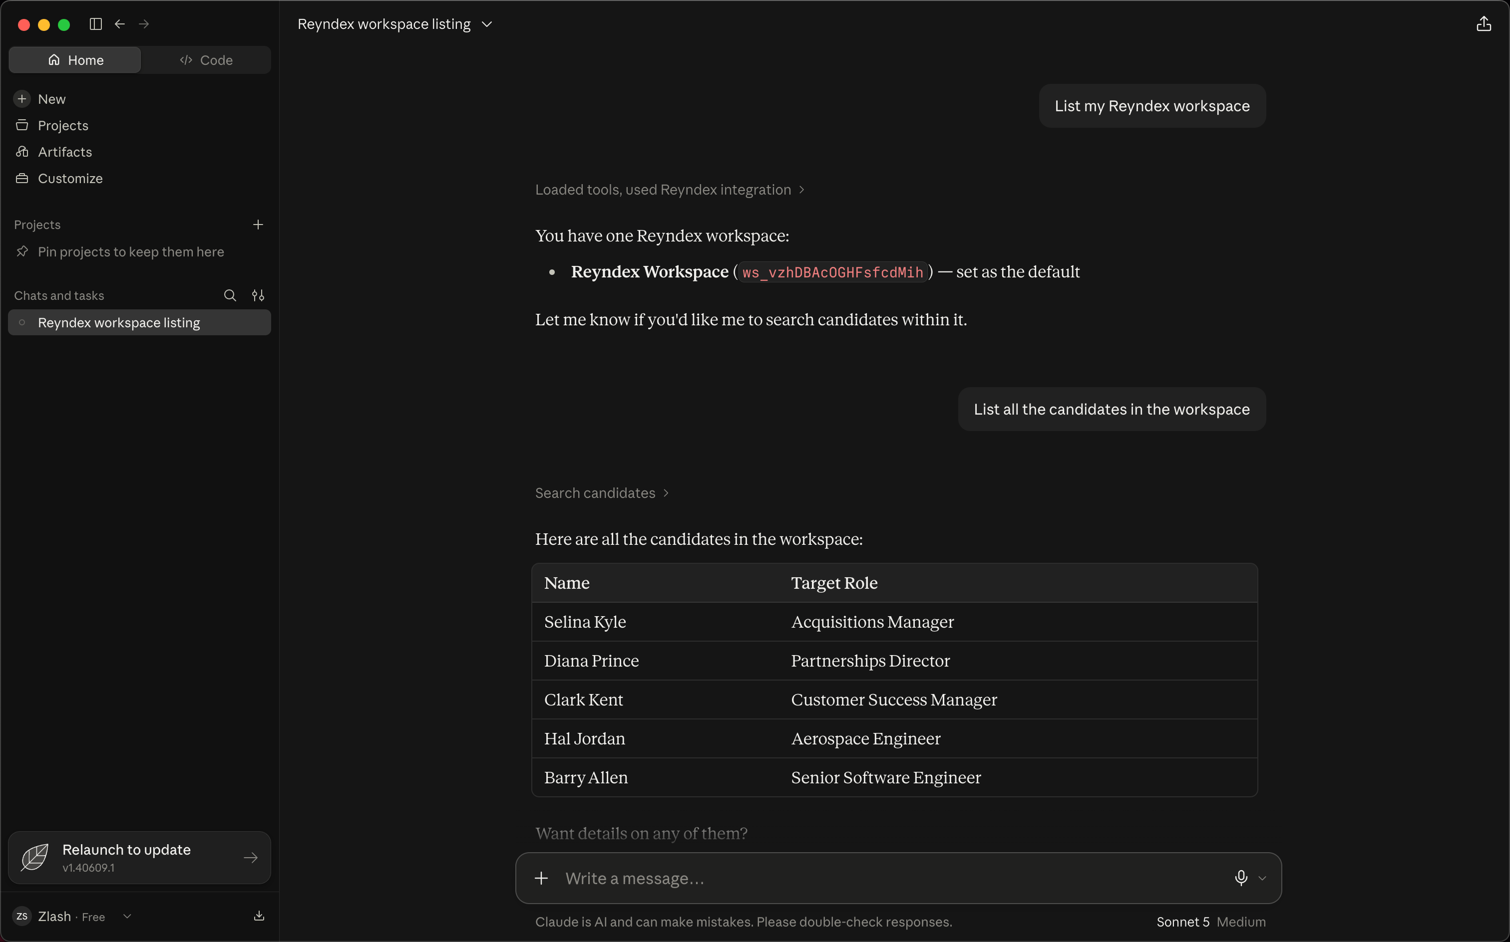The width and height of the screenshot is (1510, 942).
Task: Click 'List all the candidates in the workspace' message
Action: coord(1112,409)
